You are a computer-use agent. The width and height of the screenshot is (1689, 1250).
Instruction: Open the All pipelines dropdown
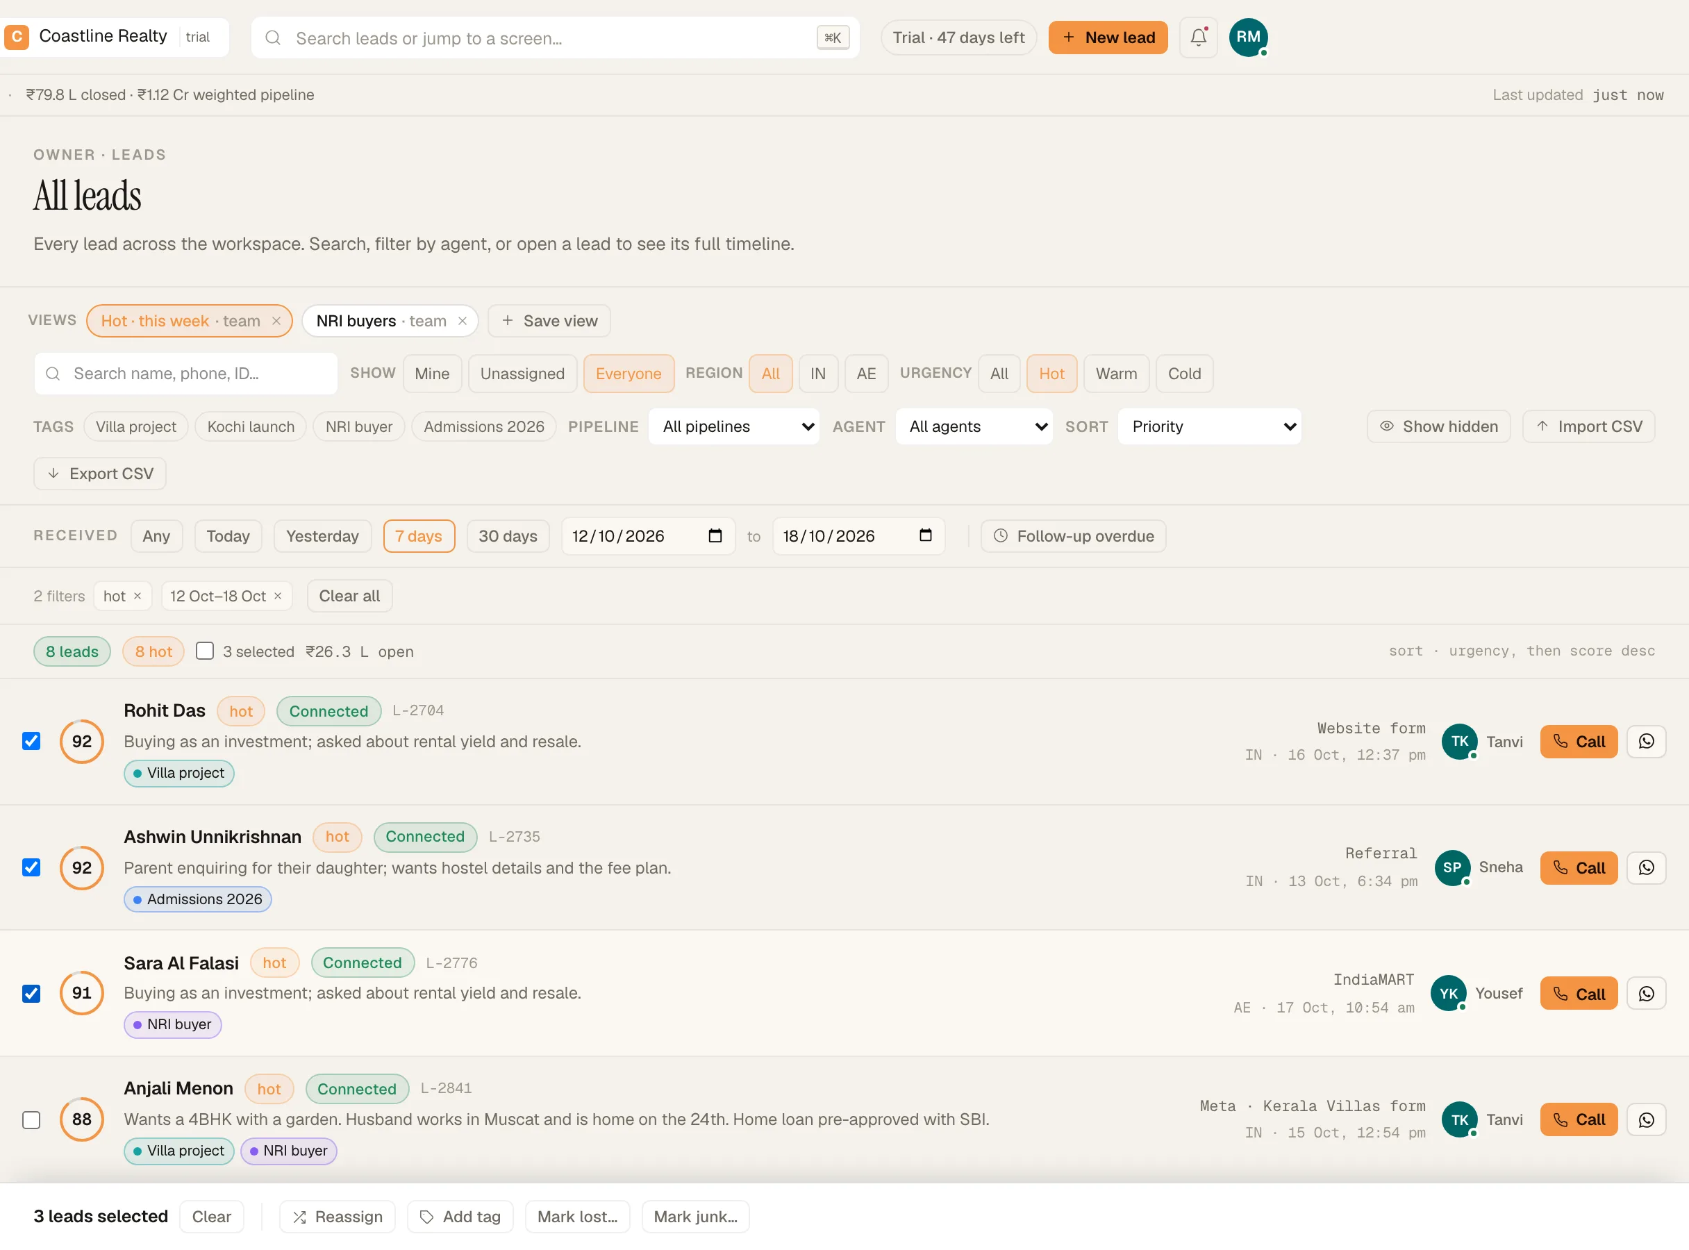click(733, 427)
